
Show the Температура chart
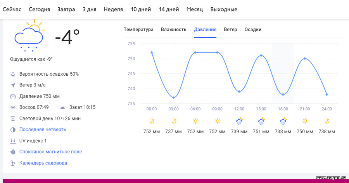(138, 30)
